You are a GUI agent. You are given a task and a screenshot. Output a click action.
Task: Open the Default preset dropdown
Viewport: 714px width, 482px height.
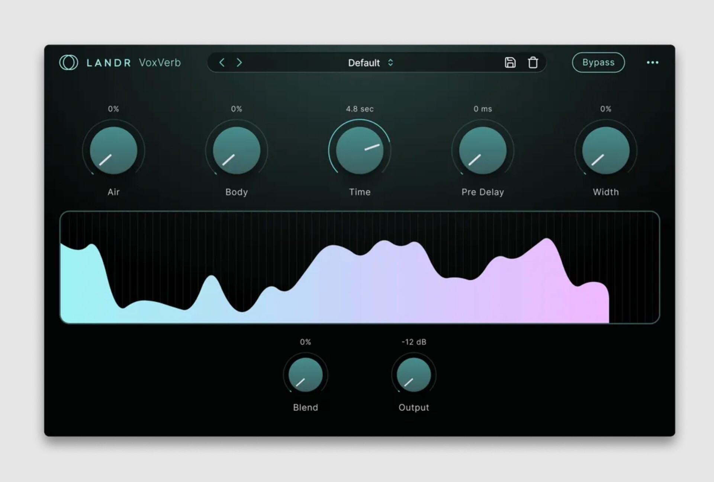click(x=364, y=63)
